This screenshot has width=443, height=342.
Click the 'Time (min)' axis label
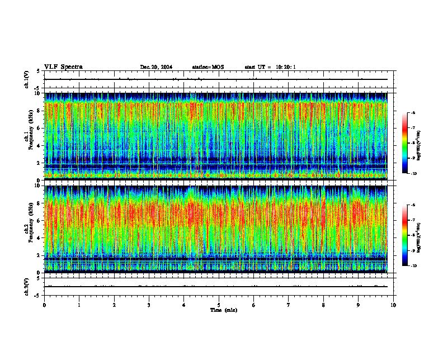coord(224,310)
